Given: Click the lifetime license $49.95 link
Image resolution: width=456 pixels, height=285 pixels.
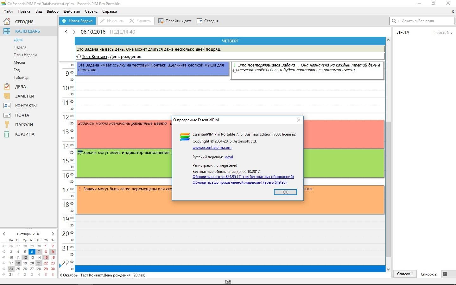Looking at the screenshot, I should (x=239, y=182).
